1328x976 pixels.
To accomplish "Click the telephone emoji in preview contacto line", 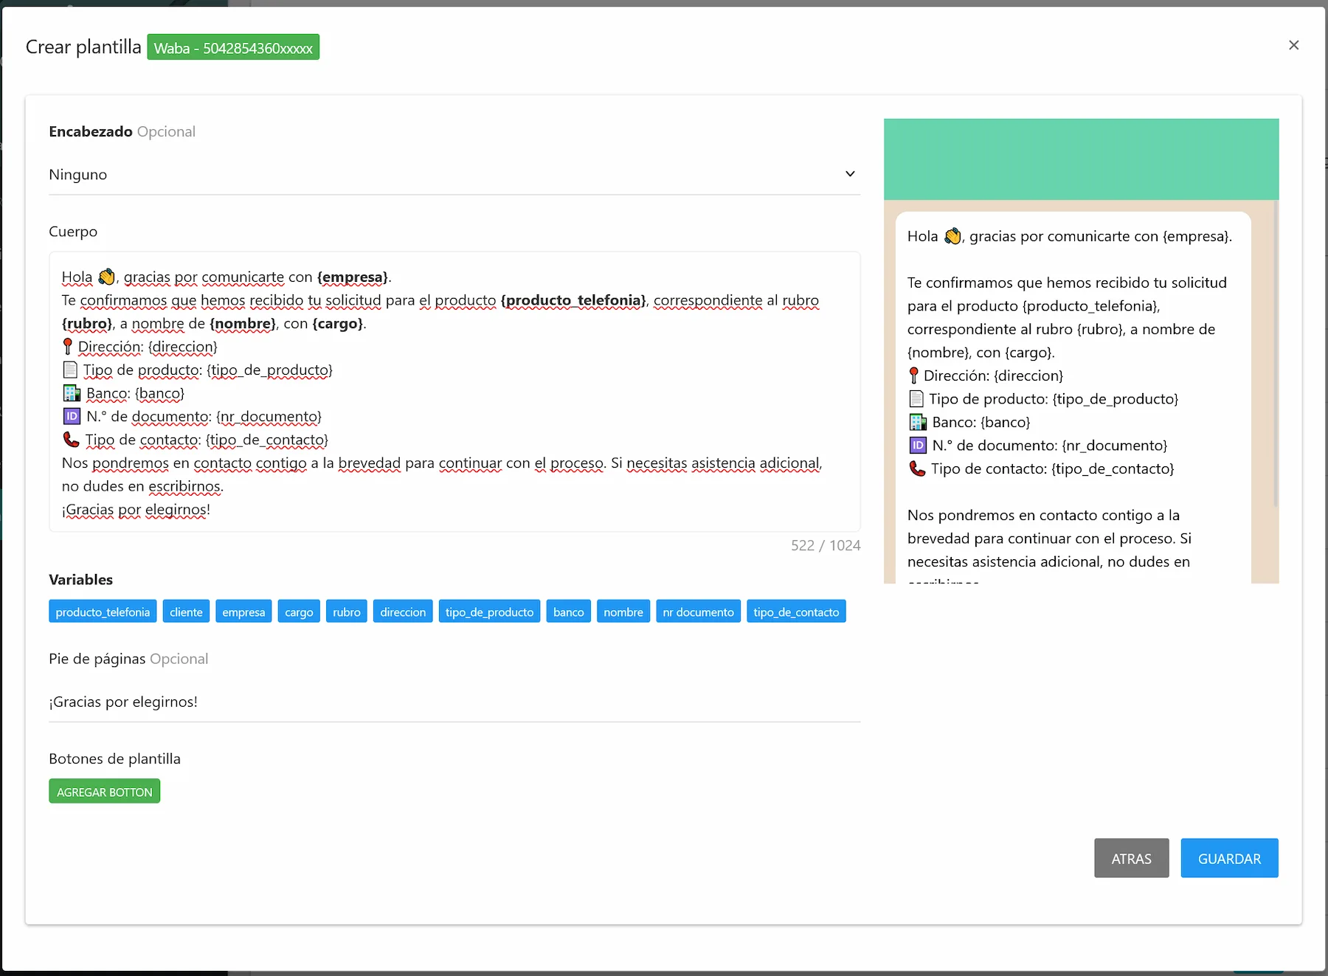I will [x=917, y=468].
